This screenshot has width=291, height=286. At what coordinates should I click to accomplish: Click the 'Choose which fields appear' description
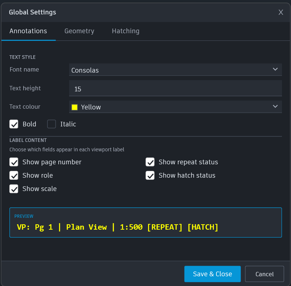67,149
